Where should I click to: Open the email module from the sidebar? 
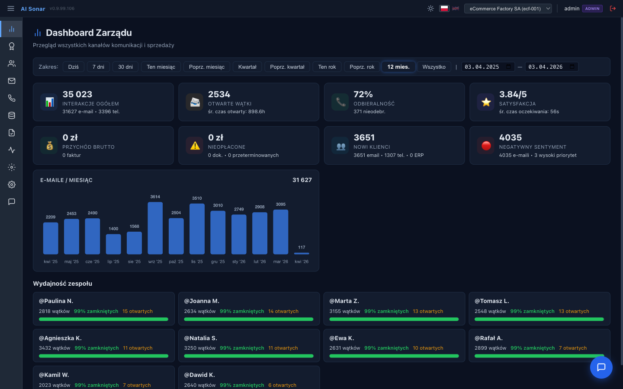11,80
